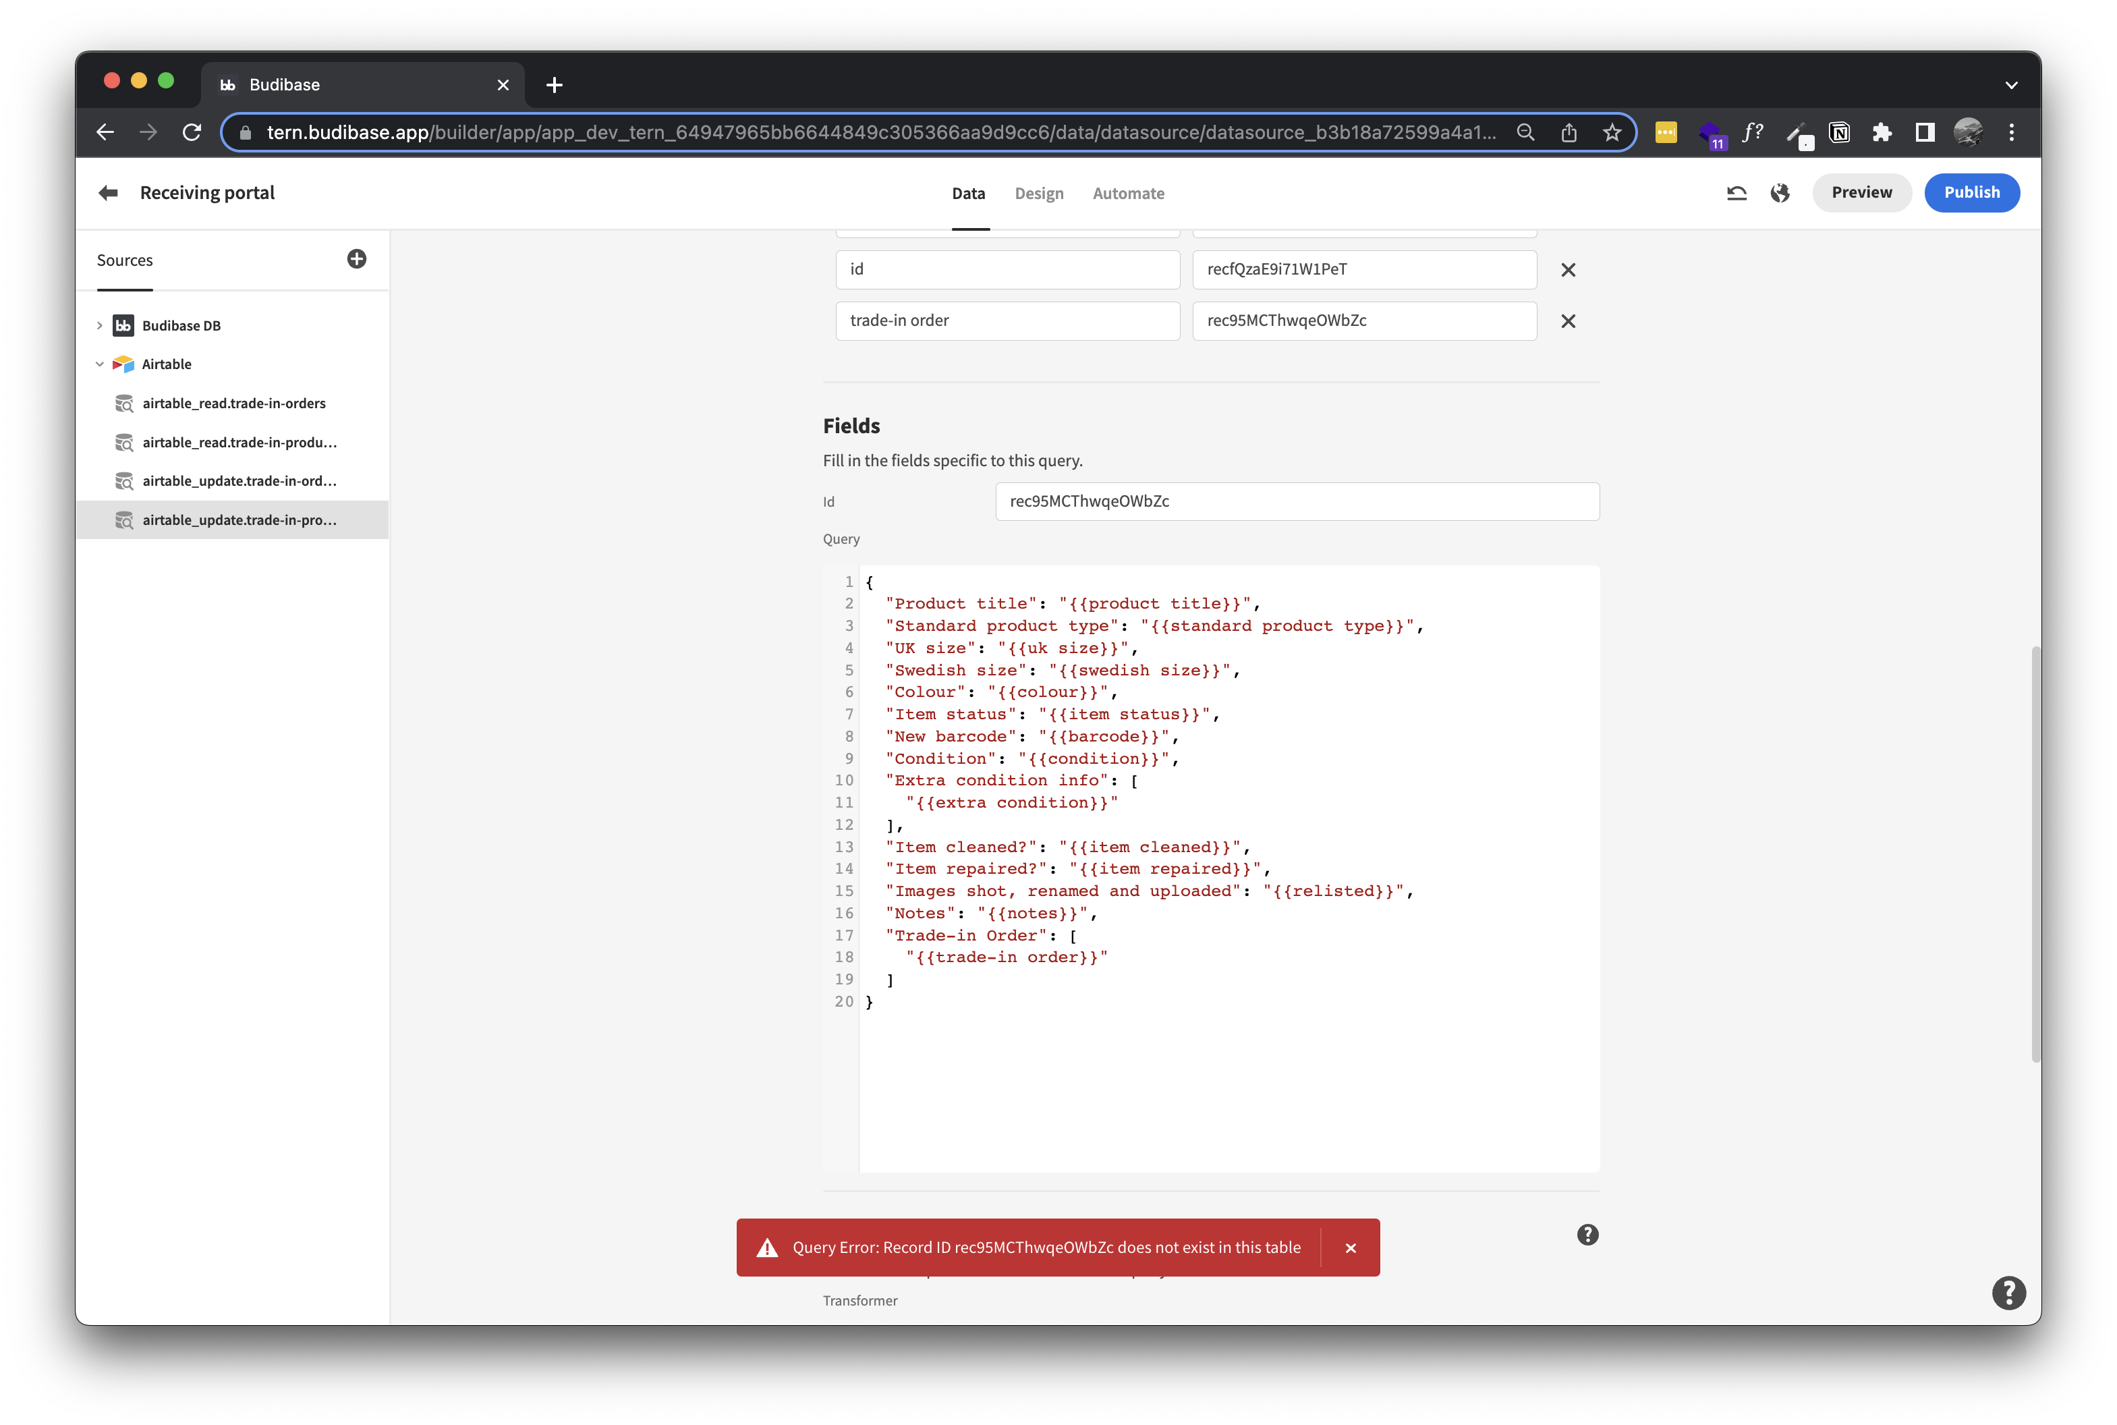Viewport: 2117px width, 1425px height.
Task: Click the globe icon in the top bar
Action: coord(1780,193)
